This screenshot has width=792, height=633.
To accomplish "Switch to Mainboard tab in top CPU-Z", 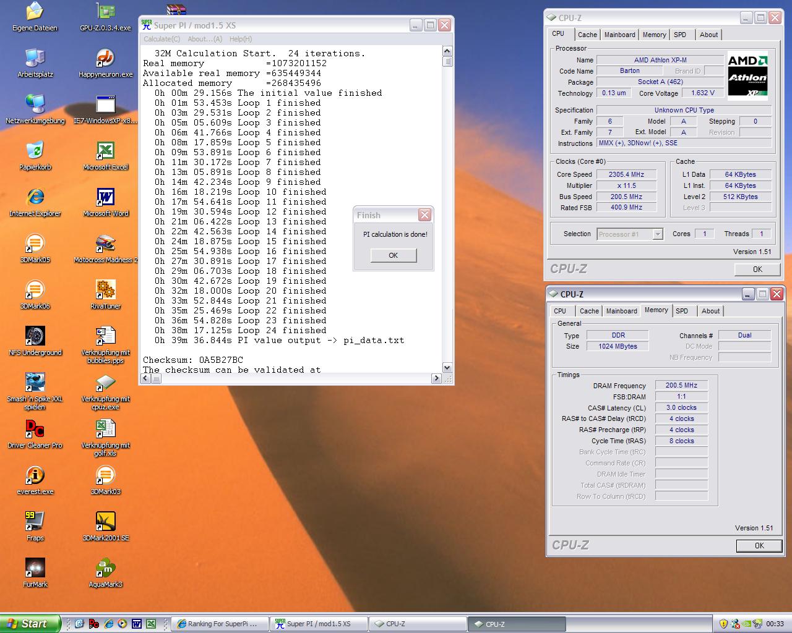I will coord(620,35).
